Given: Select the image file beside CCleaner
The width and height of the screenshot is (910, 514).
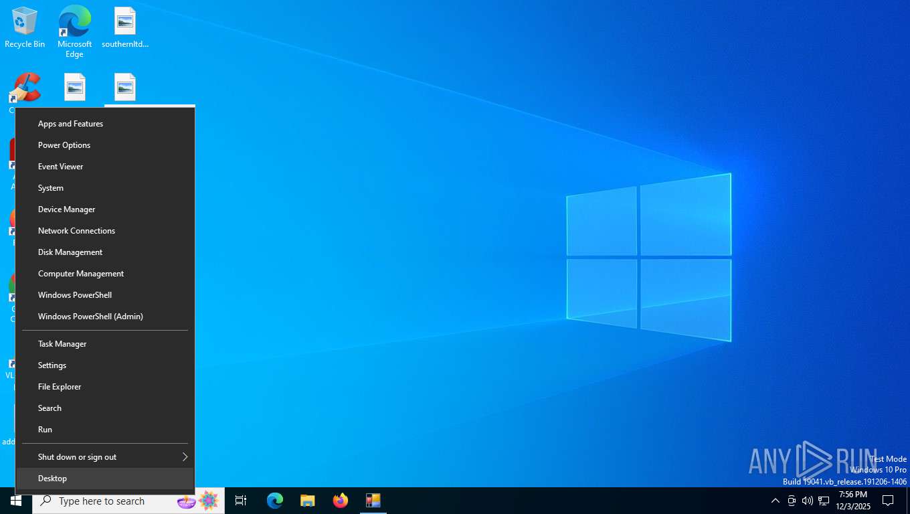Looking at the screenshot, I should point(75,88).
